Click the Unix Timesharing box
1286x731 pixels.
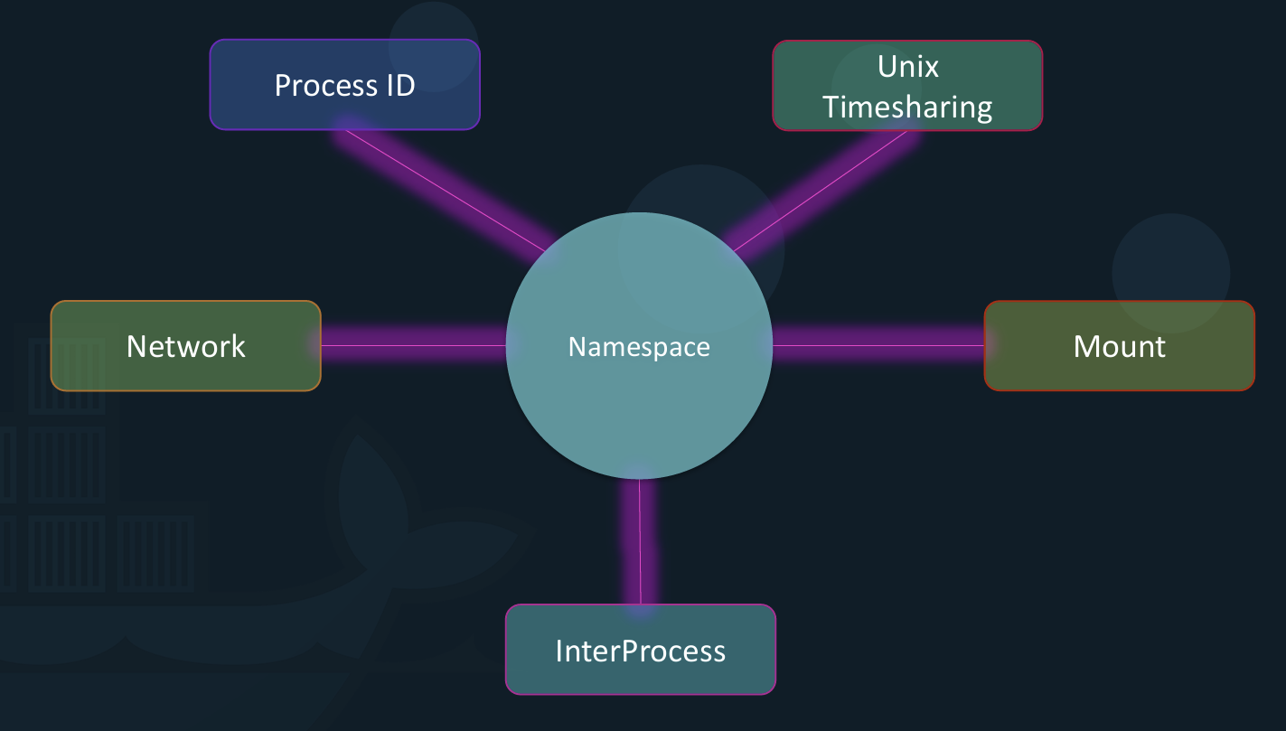[907, 86]
